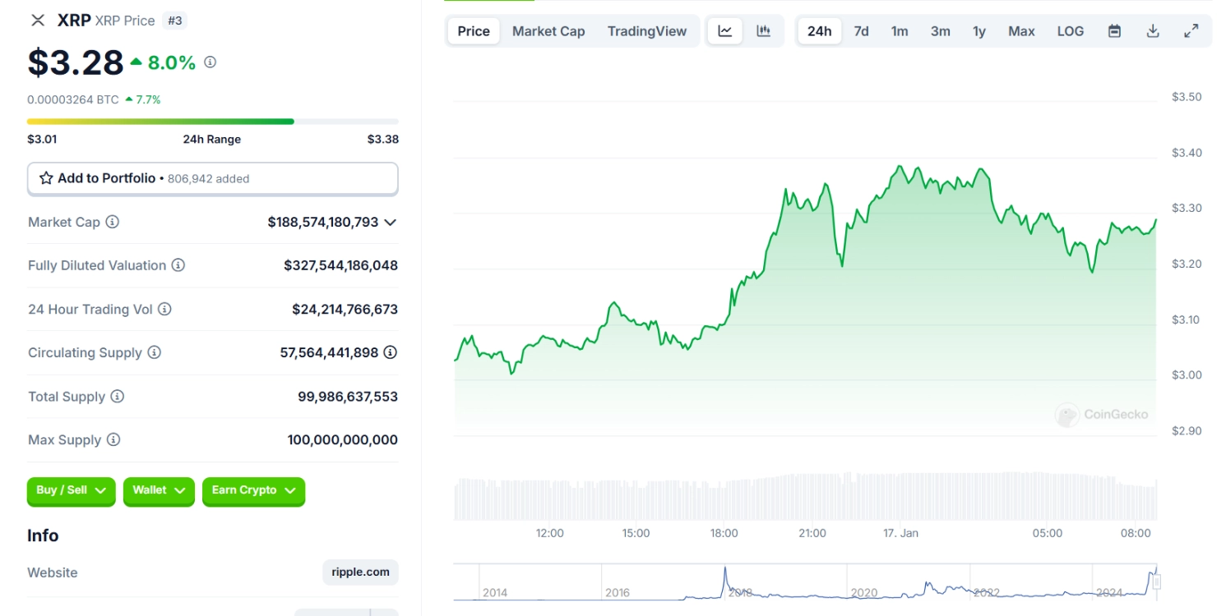The width and height of the screenshot is (1226, 616).
Task: Set the chart range to 1m
Action: 900,31
